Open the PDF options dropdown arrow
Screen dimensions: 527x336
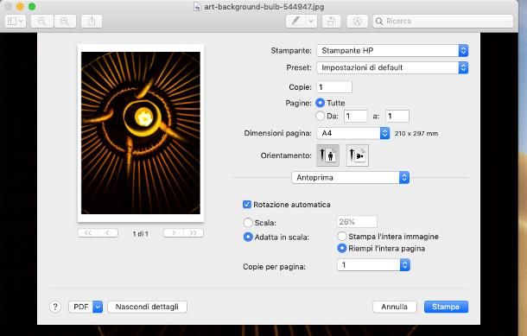click(98, 307)
